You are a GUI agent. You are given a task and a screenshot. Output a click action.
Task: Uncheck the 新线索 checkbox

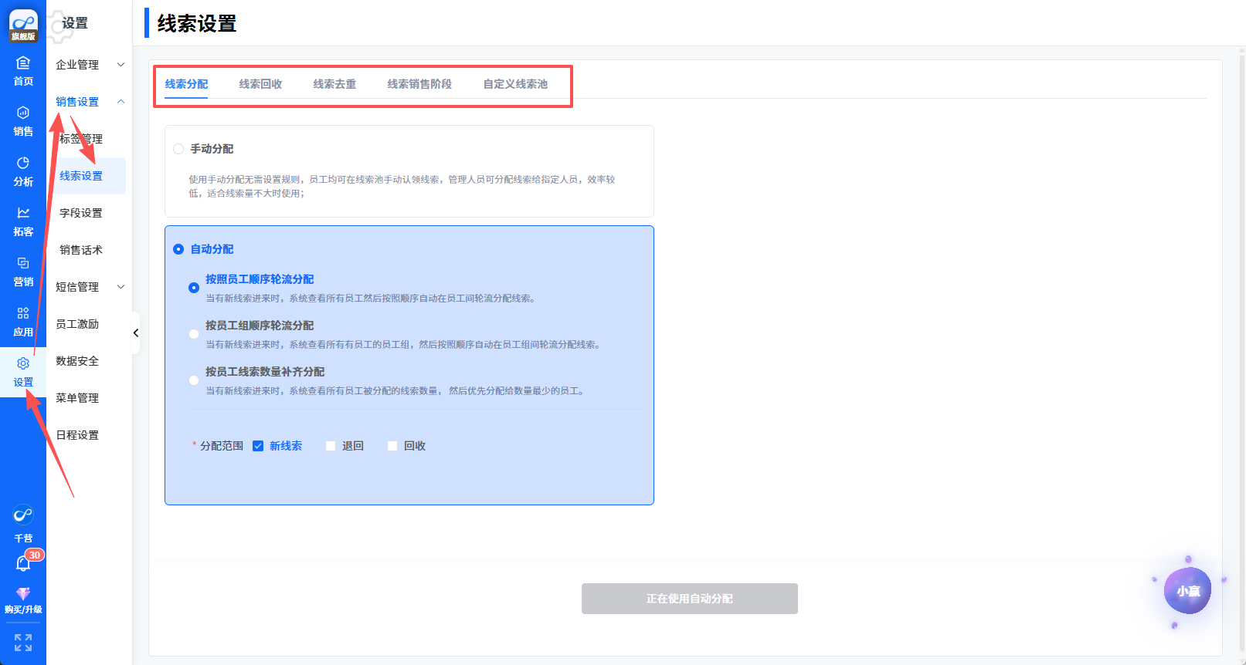point(258,446)
